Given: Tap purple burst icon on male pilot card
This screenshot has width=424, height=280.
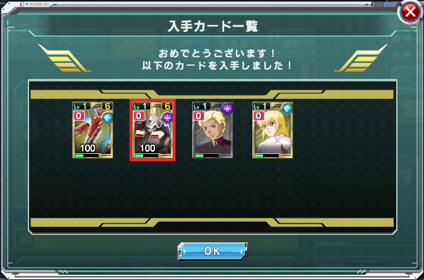Looking at the screenshot, I should [x=227, y=108].
